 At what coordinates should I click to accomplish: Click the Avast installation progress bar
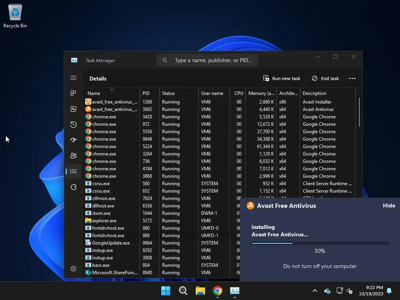[320, 243]
